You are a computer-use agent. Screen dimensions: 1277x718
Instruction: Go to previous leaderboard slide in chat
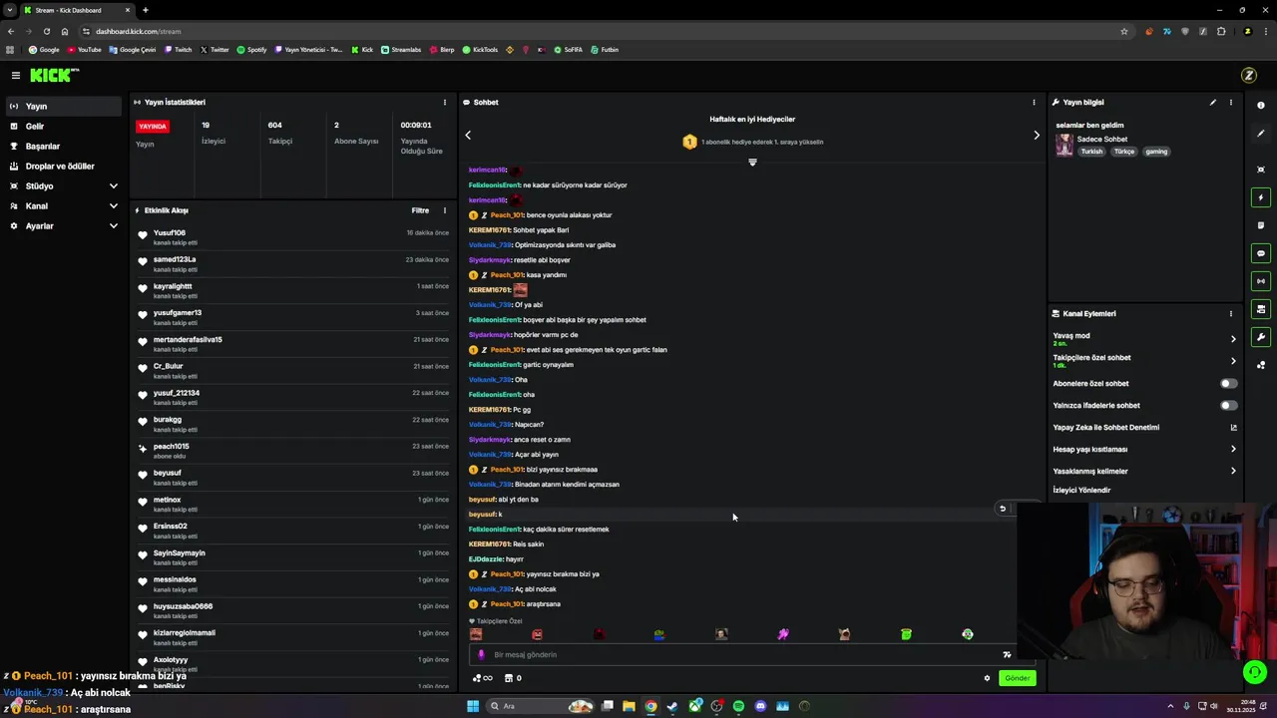(468, 135)
